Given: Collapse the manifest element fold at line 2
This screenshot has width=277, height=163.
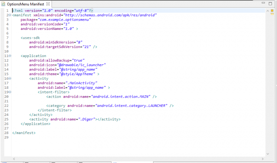Looking at the screenshot, I should (x=10, y=15).
